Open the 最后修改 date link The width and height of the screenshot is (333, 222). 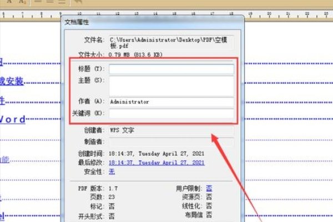click(156, 163)
